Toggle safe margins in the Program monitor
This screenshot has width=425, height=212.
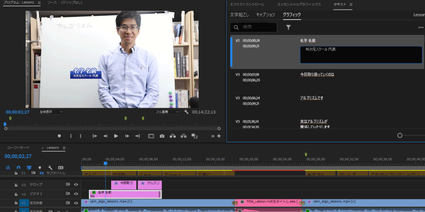point(151,136)
